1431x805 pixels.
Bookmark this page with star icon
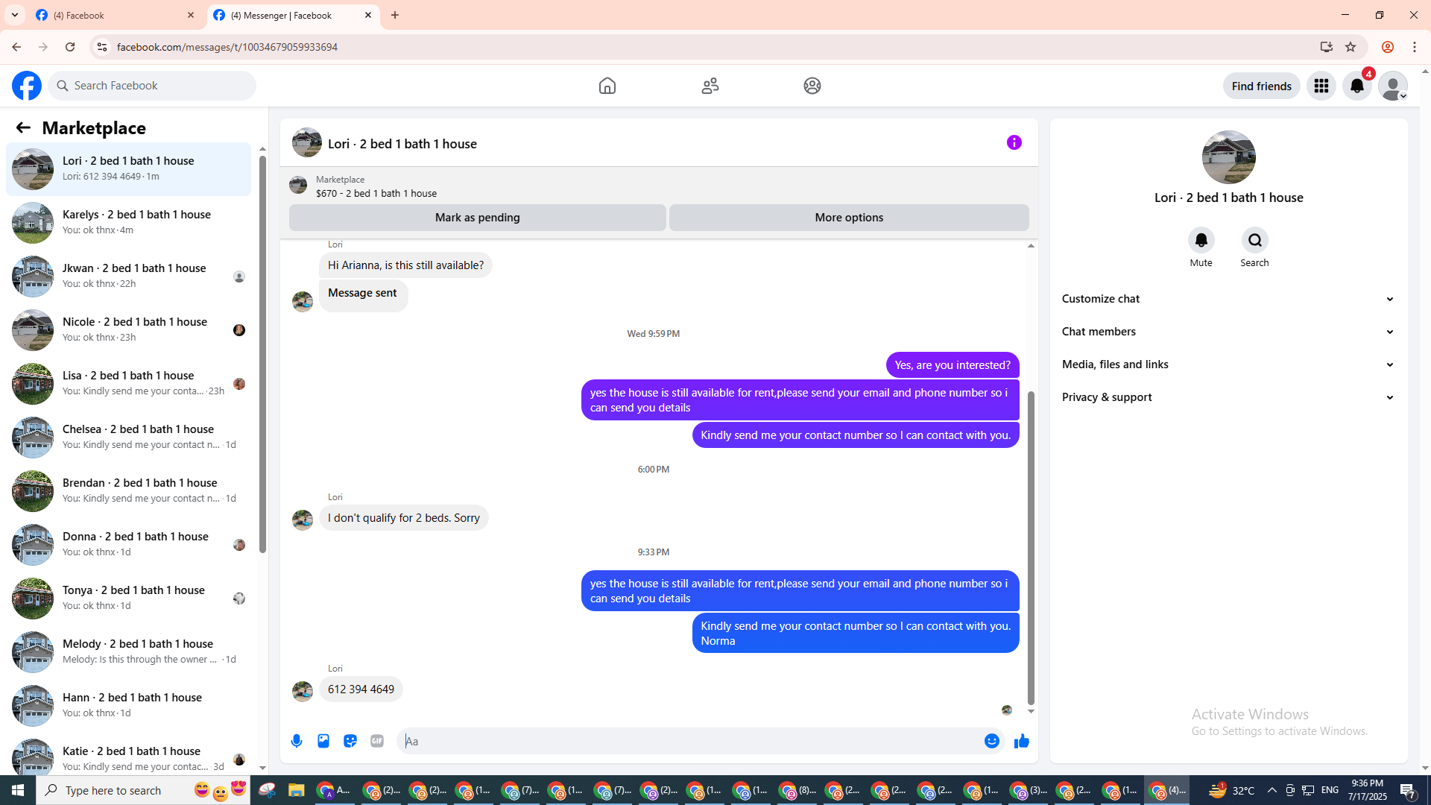[x=1351, y=47]
